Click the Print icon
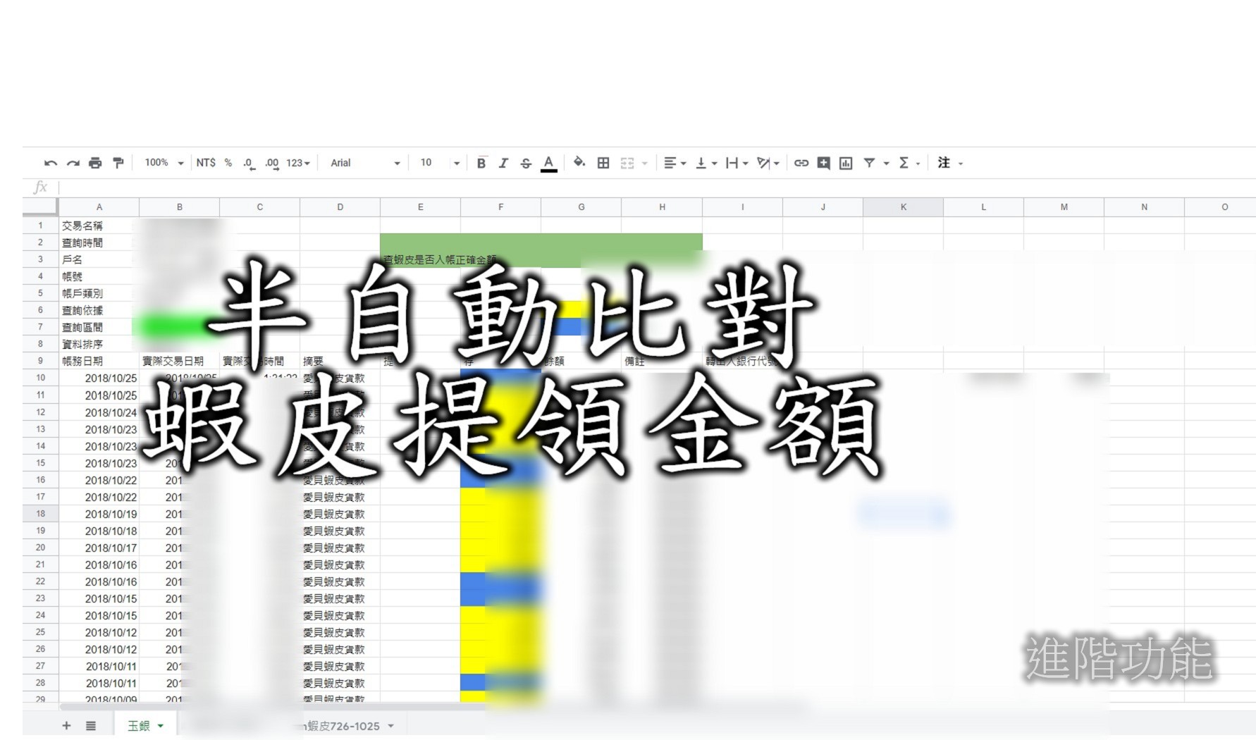Image resolution: width=1256 pixels, height=740 pixels. click(x=94, y=162)
